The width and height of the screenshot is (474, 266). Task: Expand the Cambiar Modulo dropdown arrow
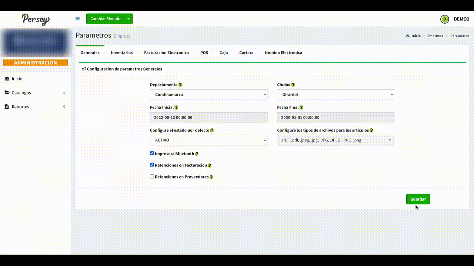(128, 19)
